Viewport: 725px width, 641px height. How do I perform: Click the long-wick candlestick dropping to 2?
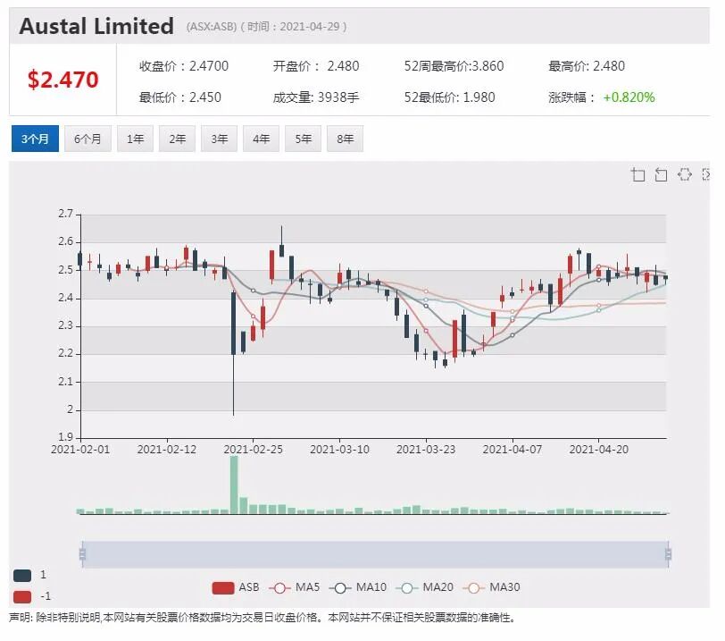click(234, 351)
